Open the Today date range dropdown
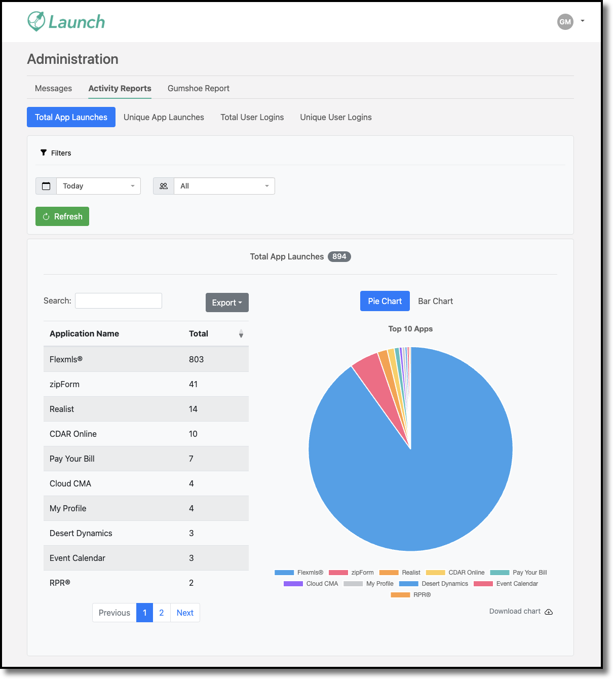The height and width of the screenshot is (679, 613). click(x=98, y=186)
